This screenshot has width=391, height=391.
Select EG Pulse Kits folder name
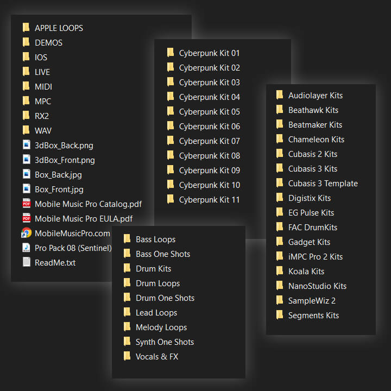point(311,213)
